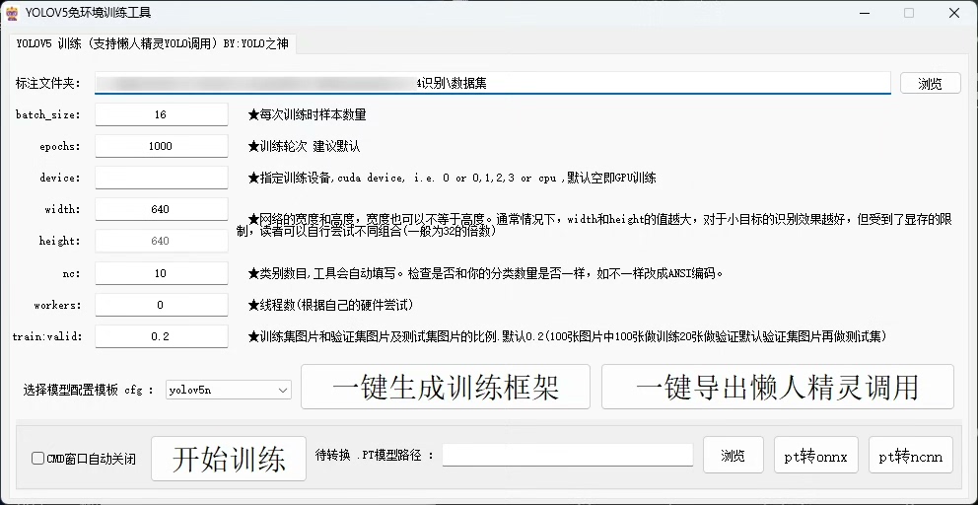Viewport: 978px width, 505px height.
Task: Click 浏览 button next to 标注文件夹
Action: click(930, 84)
